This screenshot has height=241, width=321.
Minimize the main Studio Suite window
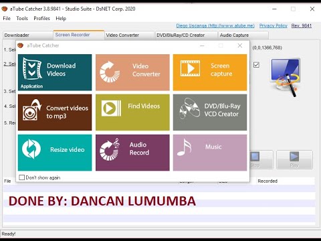(274, 9)
